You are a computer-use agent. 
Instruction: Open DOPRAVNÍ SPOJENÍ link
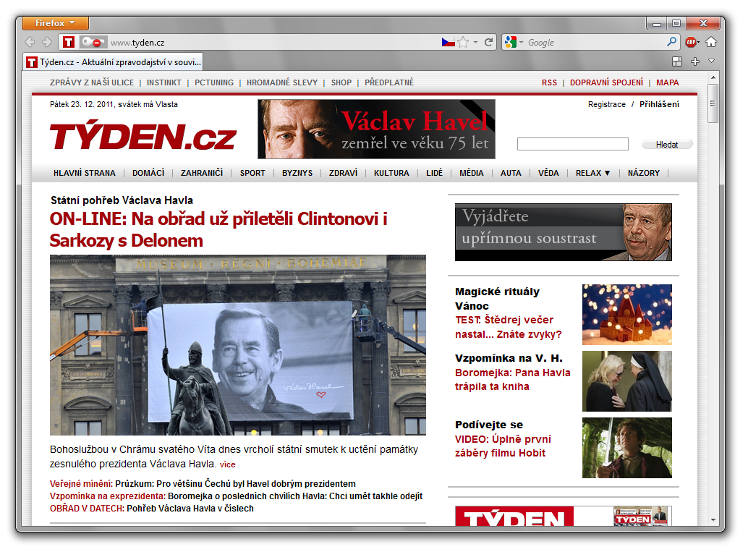(606, 82)
